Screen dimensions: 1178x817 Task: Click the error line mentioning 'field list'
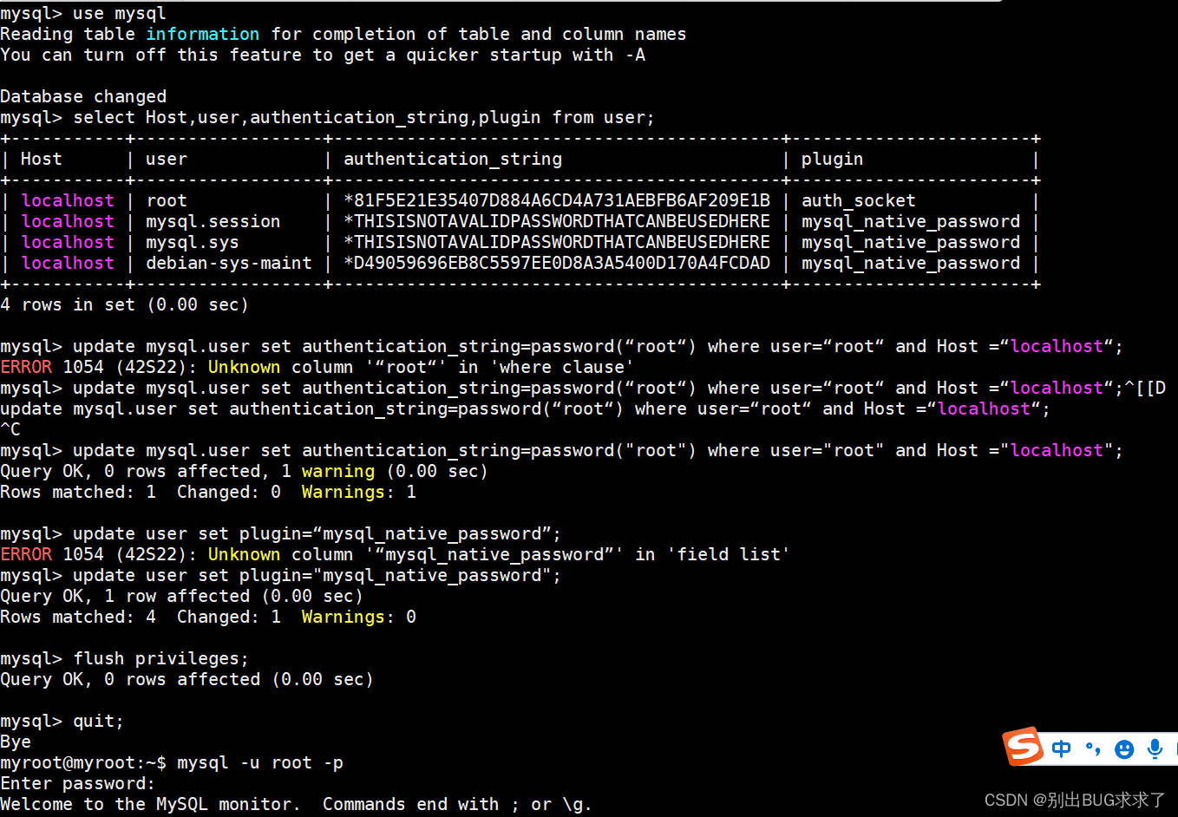pyautogui.click(x=396, y=554)
